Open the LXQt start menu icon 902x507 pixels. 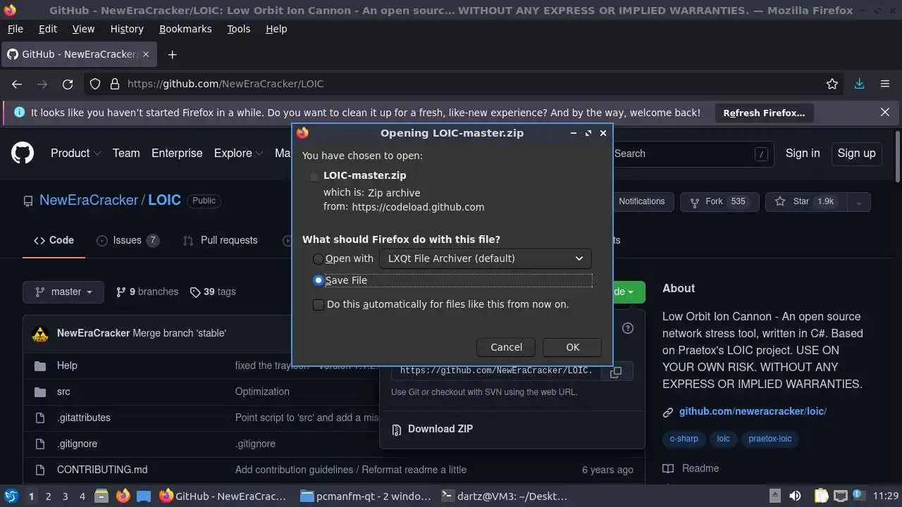11,496
